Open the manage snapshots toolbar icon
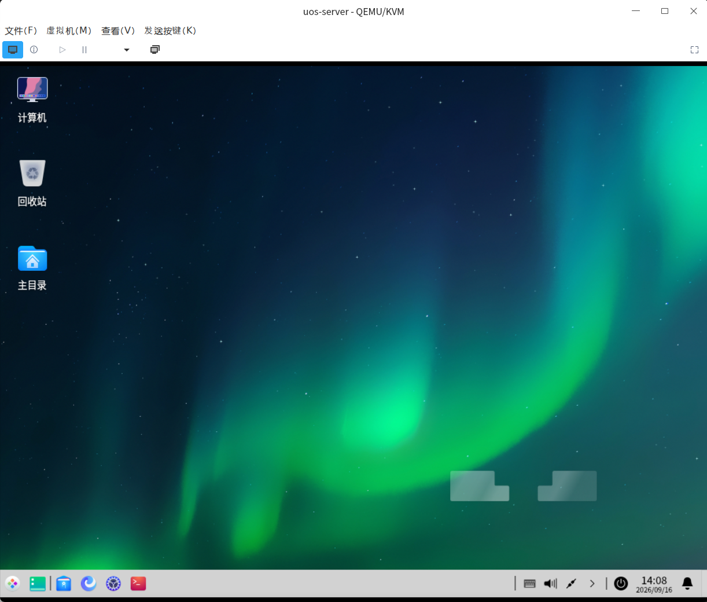The width and height of the screenshot is (707, 602). 155,50
